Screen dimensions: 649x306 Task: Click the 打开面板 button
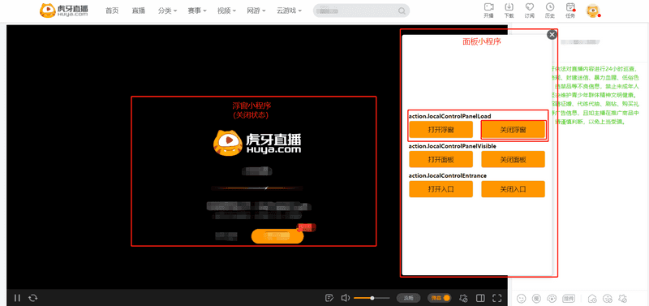pos(441,159)
